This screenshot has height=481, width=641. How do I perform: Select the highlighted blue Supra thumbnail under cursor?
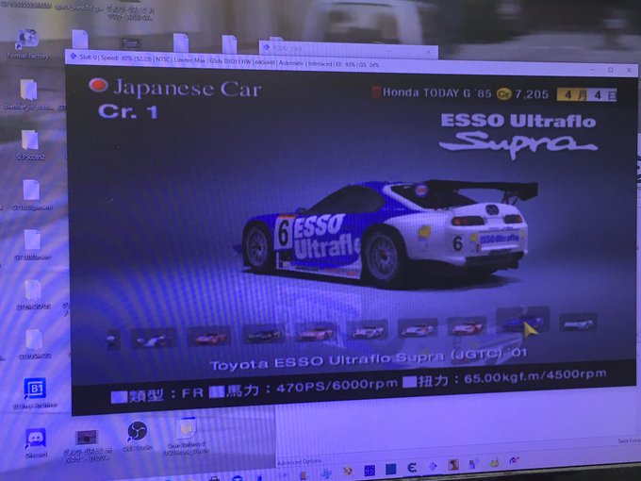tap(522, 321)
